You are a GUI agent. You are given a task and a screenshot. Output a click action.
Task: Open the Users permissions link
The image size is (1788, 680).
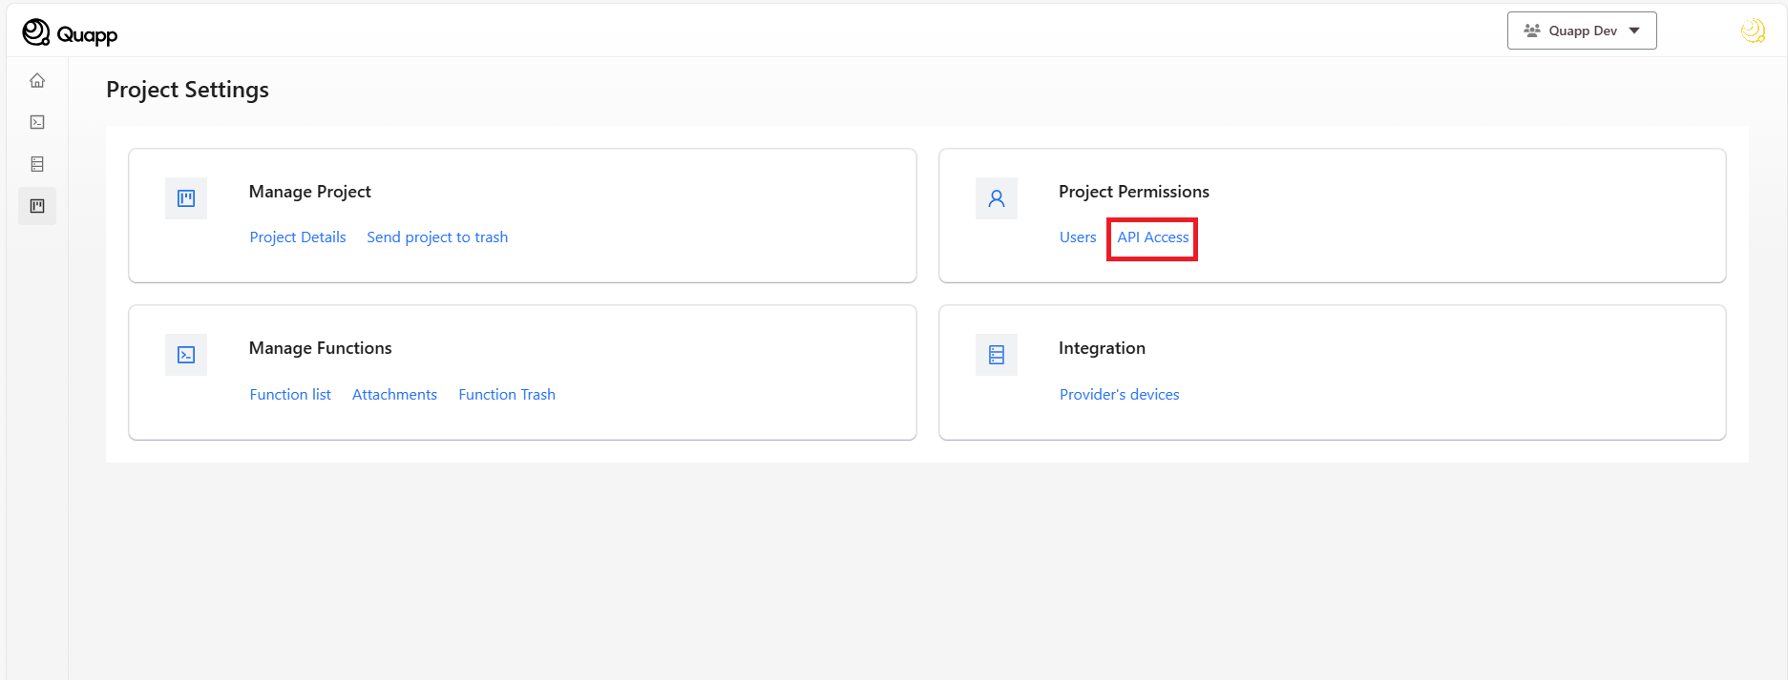[1078, 237]
